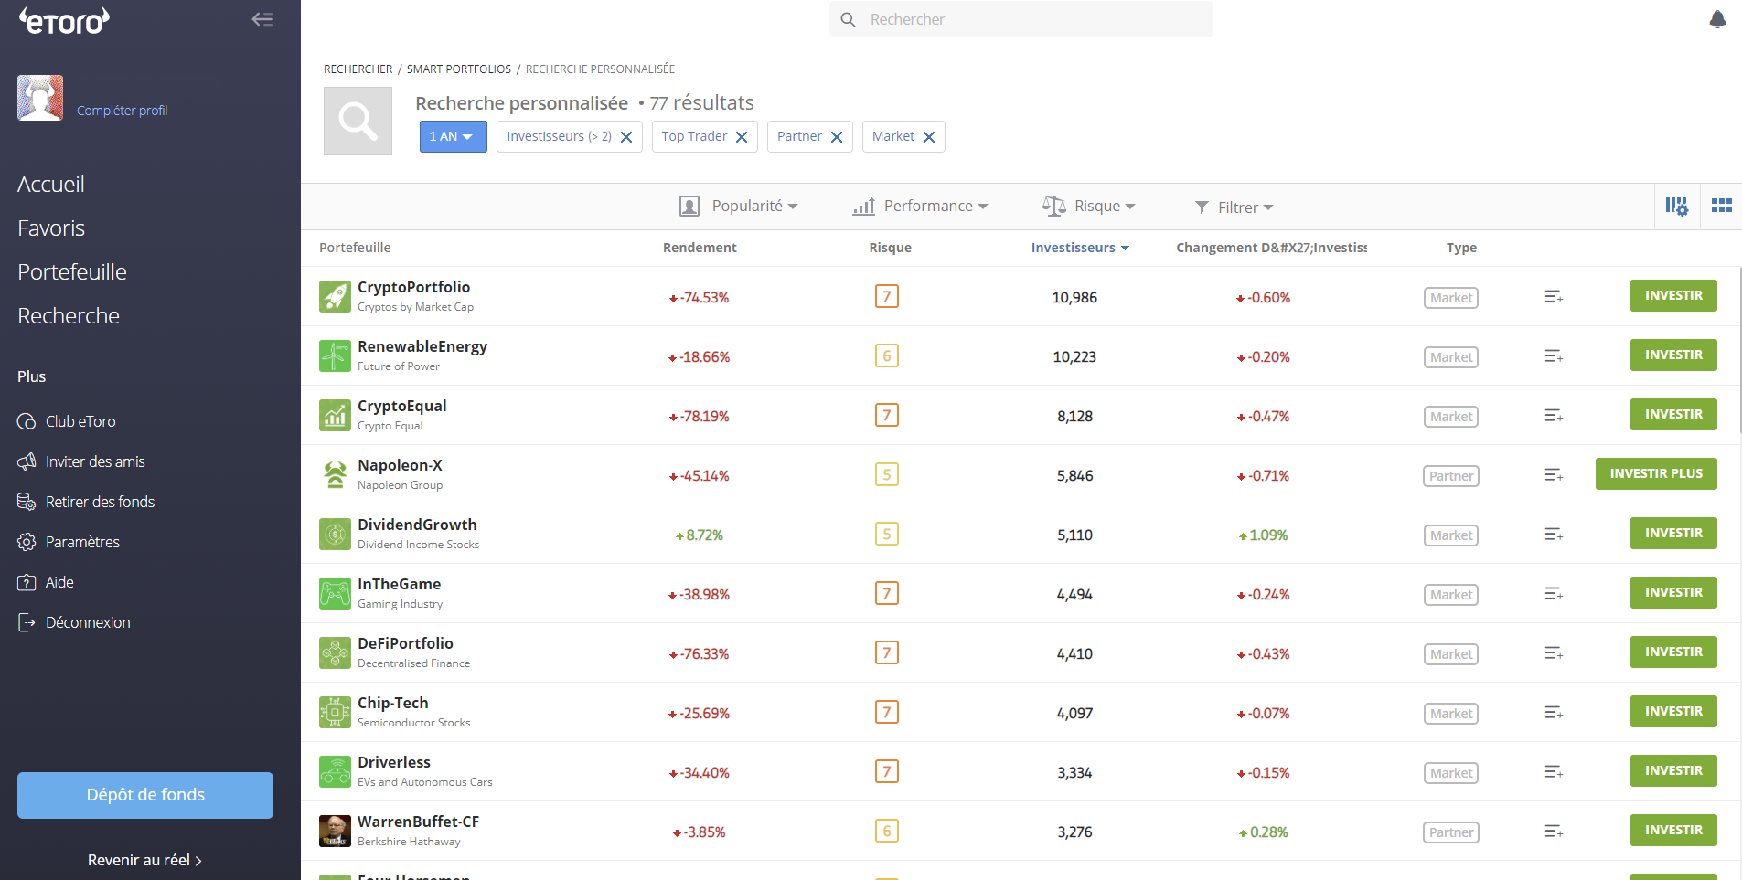Viewport: 1742px width, 880px height.
Task: Expand the Filtrer dropdown
Action: click(1234, 207)
